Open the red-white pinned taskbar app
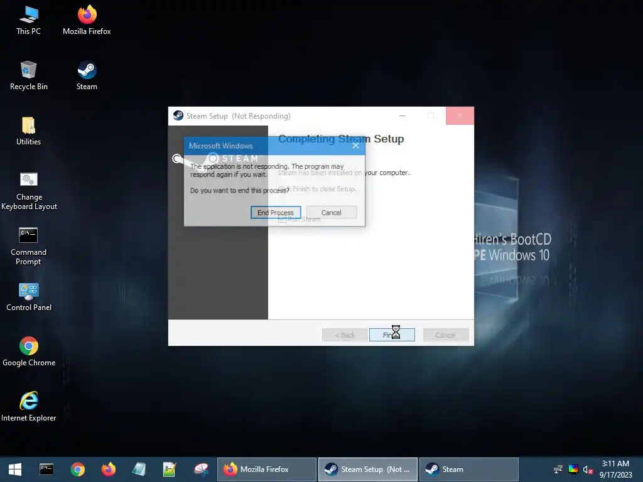Image resolution: width=643 pixels, height=482 pixels. coord(201,469)
